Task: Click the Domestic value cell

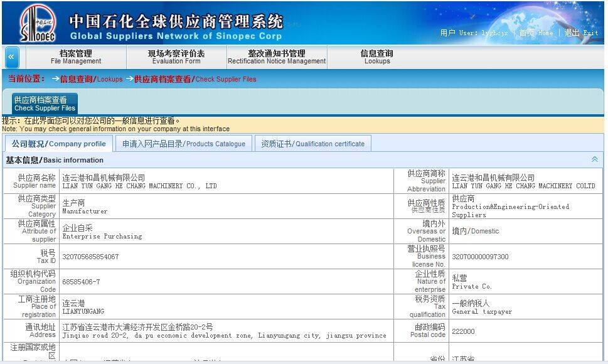Action: [476, 231]
